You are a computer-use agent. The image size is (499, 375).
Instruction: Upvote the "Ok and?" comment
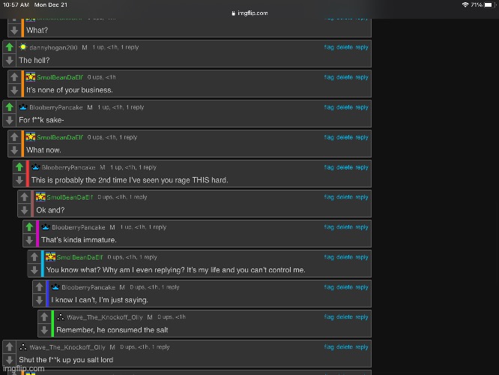pos(24,197)
